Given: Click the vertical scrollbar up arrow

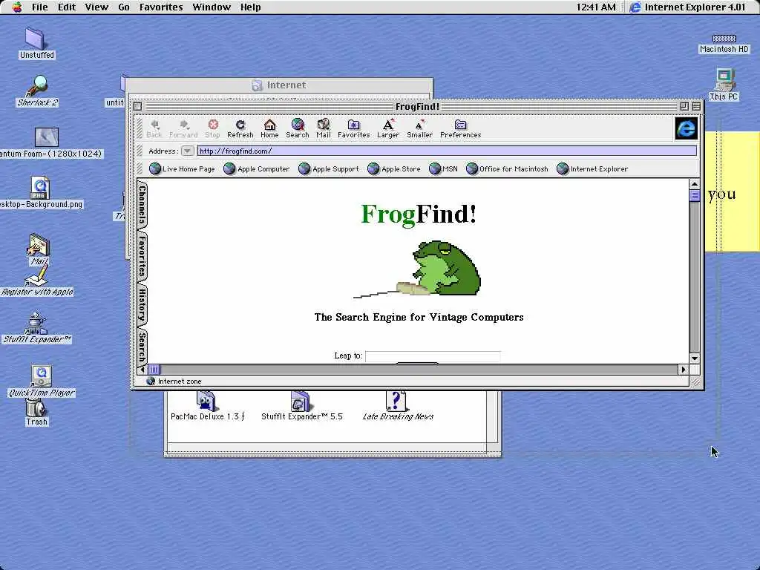Looking at the screenshot, I should (695, 184).
